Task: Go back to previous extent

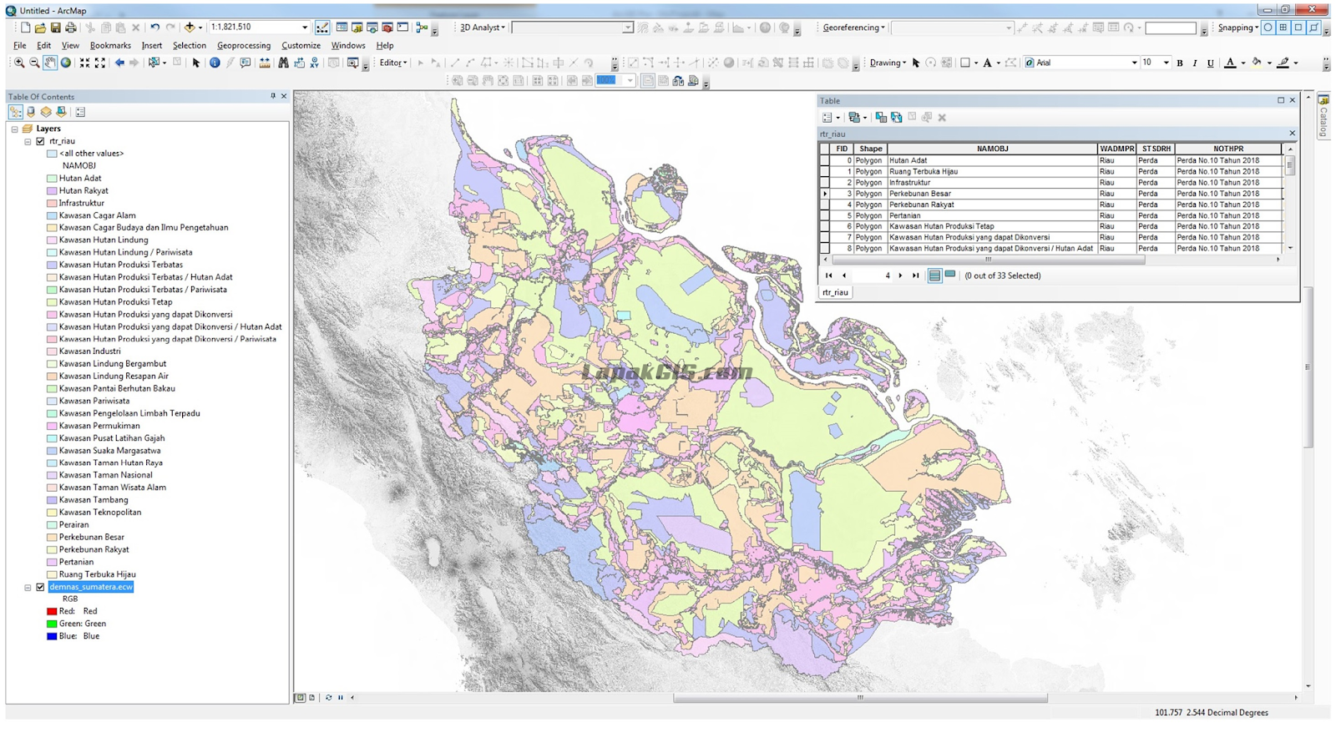Action: coord(119,63)
